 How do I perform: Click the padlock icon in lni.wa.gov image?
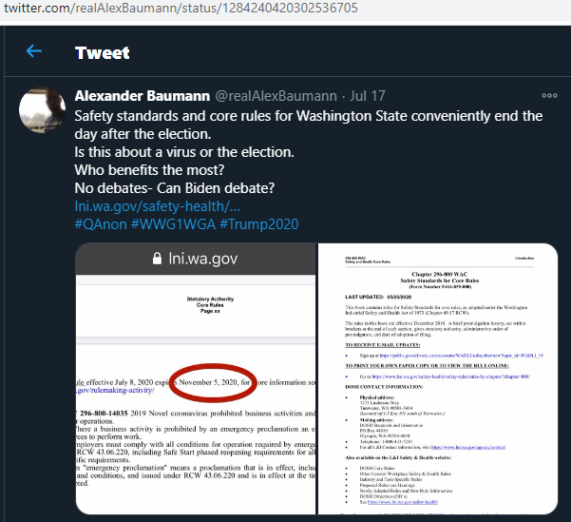(x=157, y=259)
